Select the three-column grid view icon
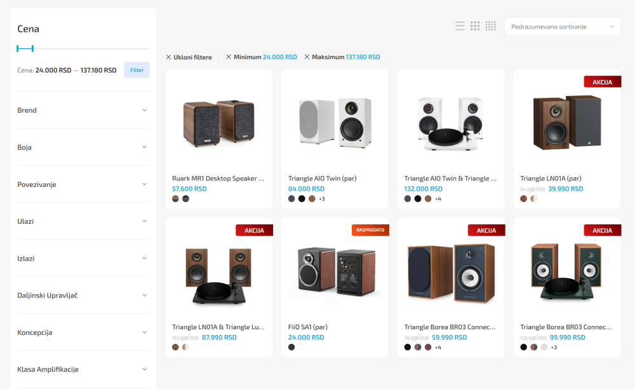Viewport: 635px width, 389px height. point(475,26)
